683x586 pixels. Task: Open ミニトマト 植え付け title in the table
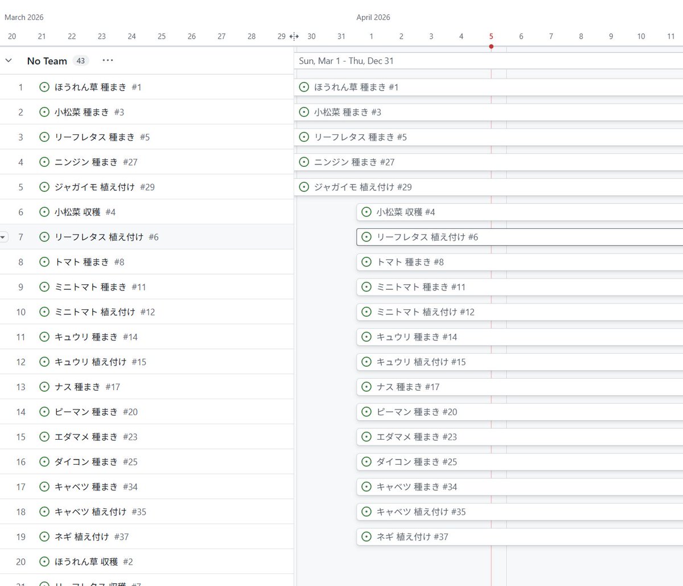point(95,312)
